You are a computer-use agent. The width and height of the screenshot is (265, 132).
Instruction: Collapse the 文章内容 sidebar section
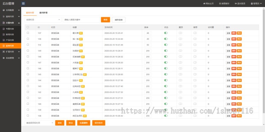[x=10, y=23]
